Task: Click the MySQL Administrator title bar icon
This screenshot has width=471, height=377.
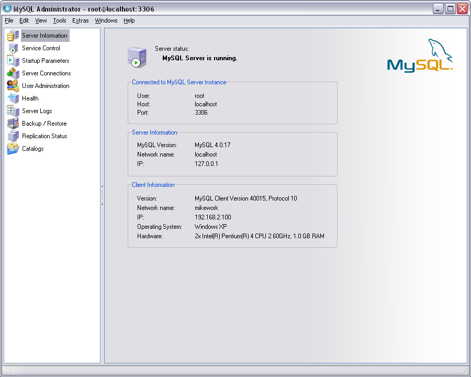Action: pyautogui.click(x=7, y=8)
